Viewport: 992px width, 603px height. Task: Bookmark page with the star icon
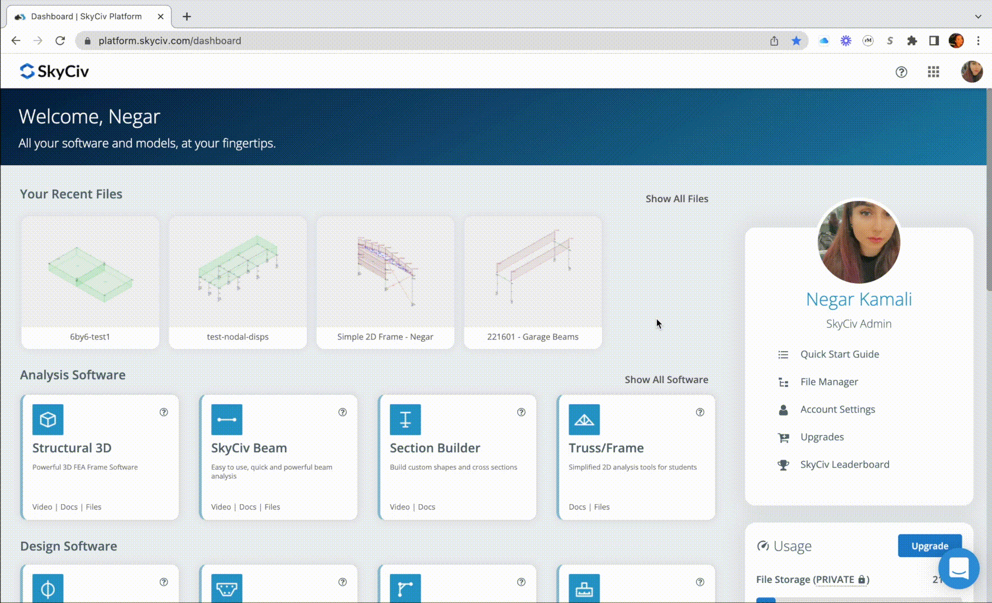[796, 41]
